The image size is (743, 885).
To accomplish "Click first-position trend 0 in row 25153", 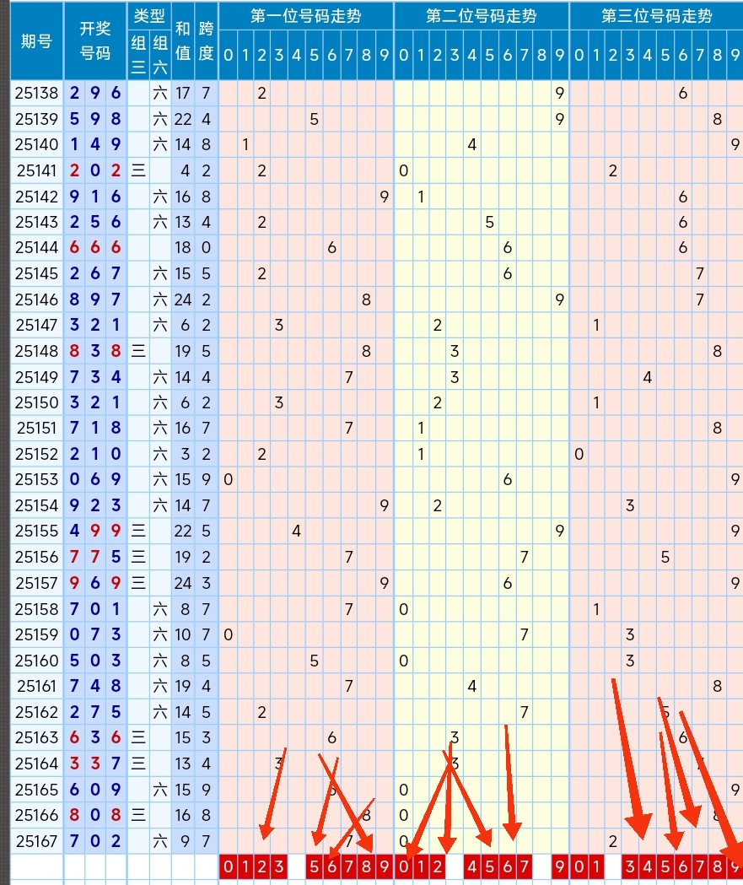I will coord(228,480).
